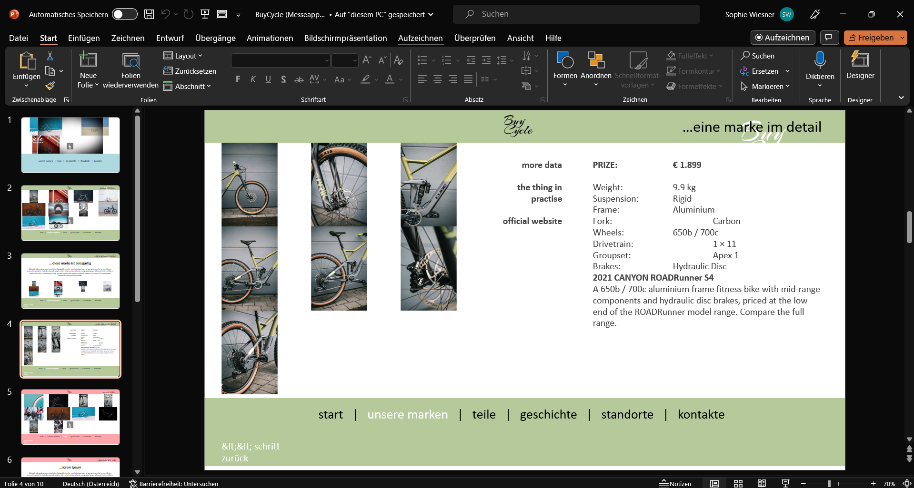The width and height of the screenshot is (914, 488).
Task: Switch to normal view in the status bar
Action: click(x=714, y=483)
